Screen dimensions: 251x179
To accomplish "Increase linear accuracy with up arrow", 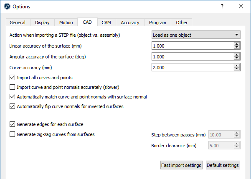I will pos(236,44).
